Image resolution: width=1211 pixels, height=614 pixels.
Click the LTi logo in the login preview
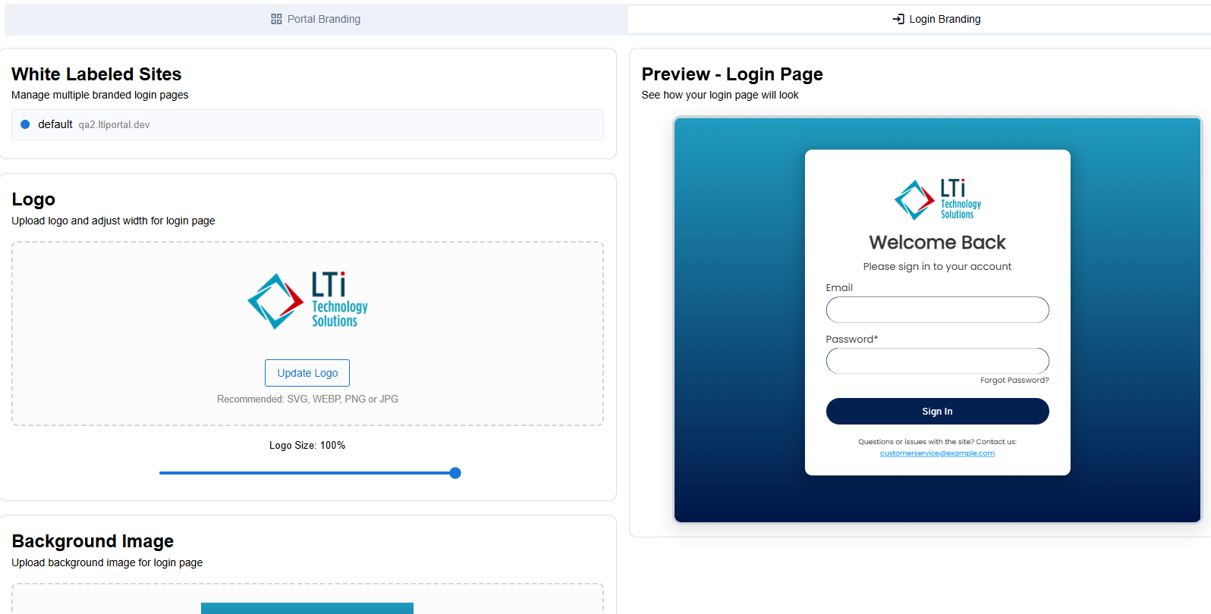937,200
